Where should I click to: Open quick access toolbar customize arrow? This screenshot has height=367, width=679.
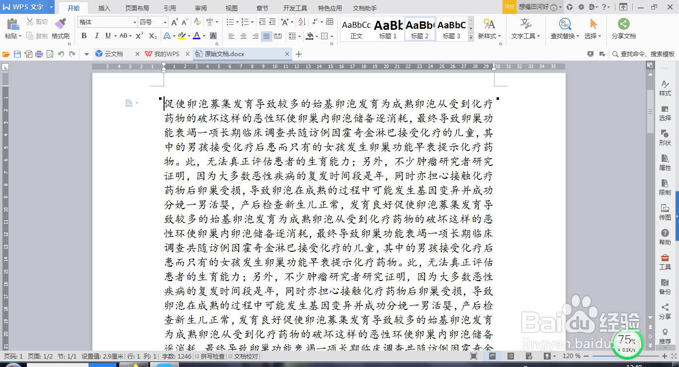coord(86,54)
